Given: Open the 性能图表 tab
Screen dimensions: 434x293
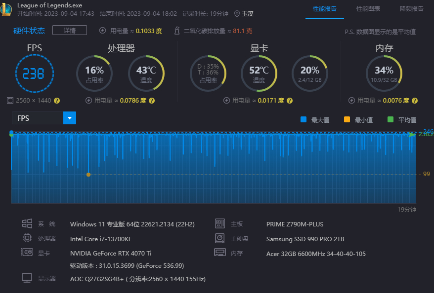Looking at the screenshot, I should click(x=368, y=9).
